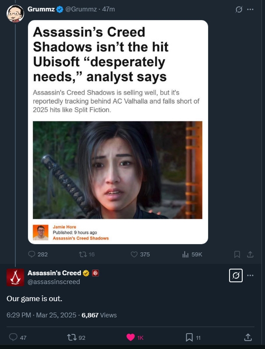Open Grummz's profile avatar

click(x=15, y=14)
